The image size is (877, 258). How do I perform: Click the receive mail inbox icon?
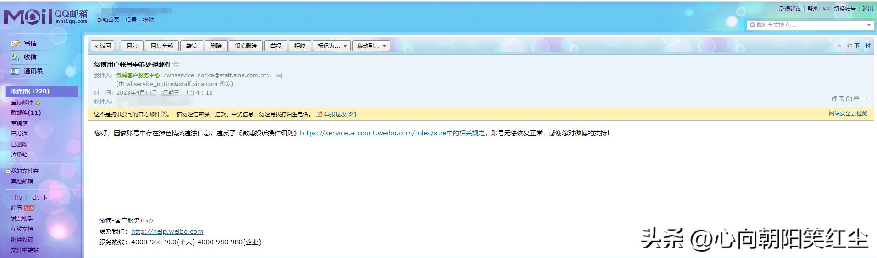[x=15, y=57]
